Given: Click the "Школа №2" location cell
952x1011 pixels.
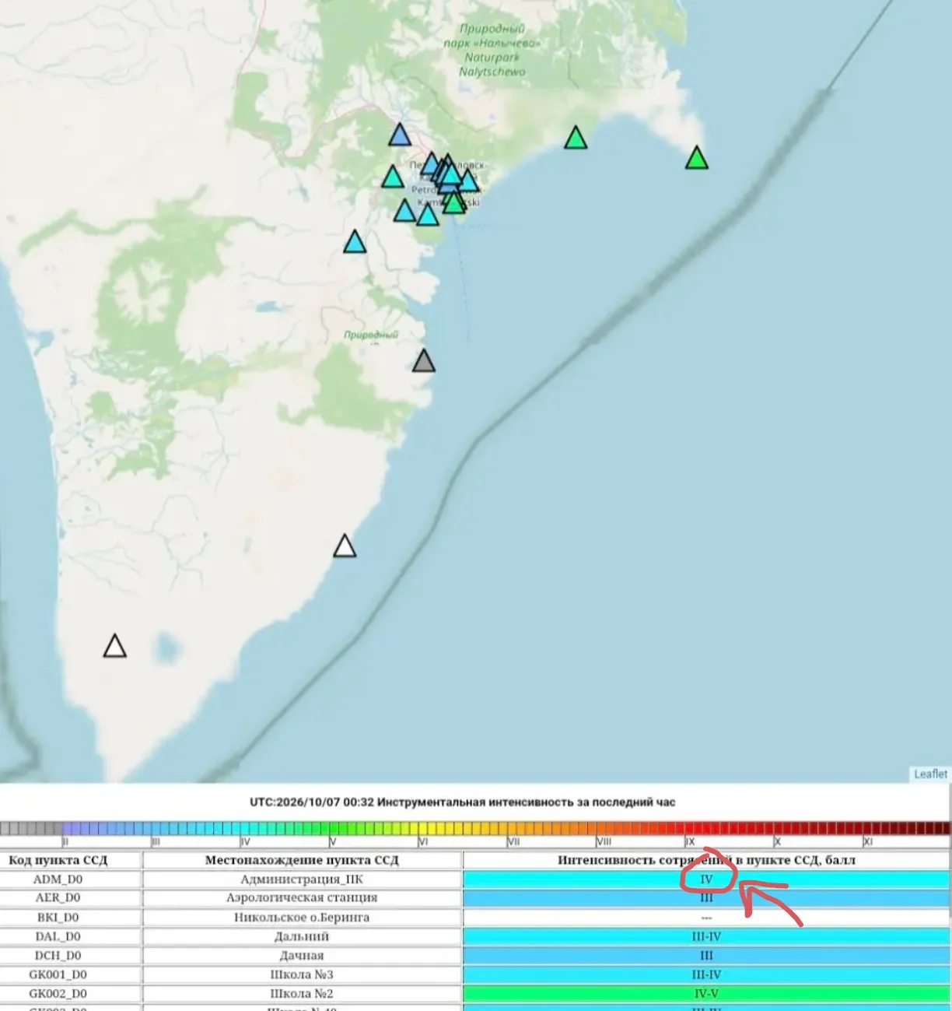Looking at the screenshot, I should click(x=302, y=994).
